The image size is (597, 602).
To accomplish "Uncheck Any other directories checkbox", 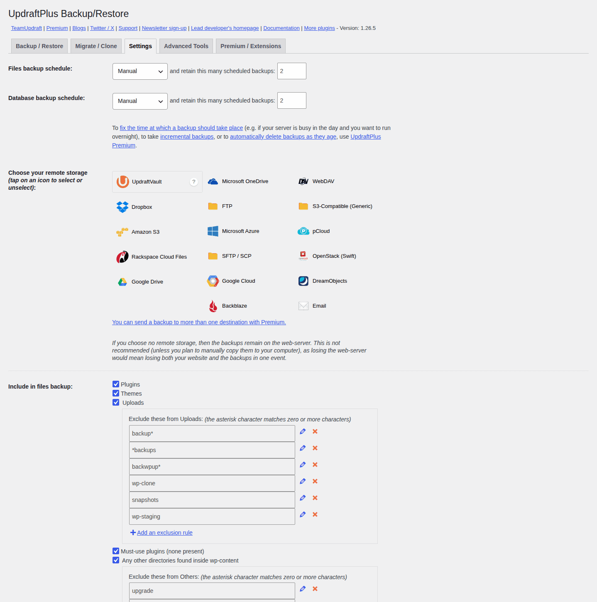I will tap(116, 560).
